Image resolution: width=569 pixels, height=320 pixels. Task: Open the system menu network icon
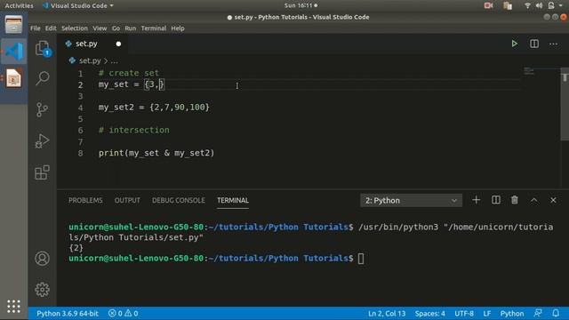[527, 5]
